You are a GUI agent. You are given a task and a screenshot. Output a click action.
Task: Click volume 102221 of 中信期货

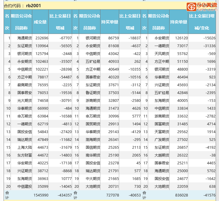click(42, 69)
